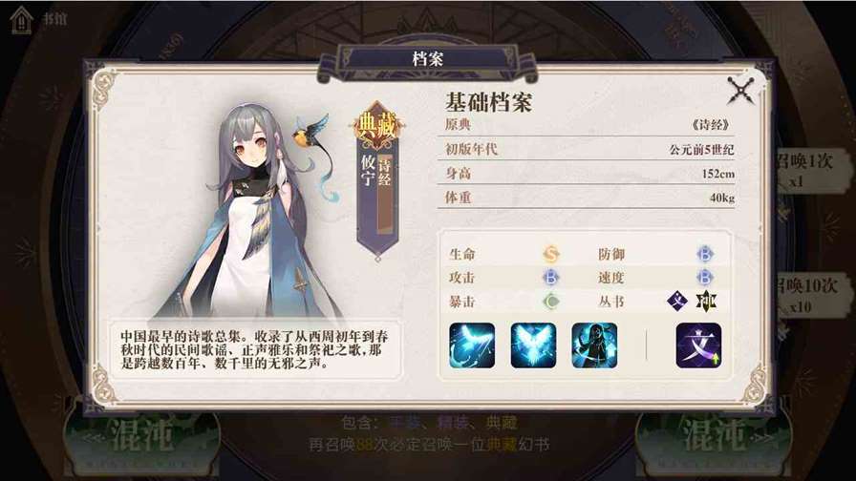The image size is (856, 481).
Task: Close the 档案 panel with the crossed-swords X
Action: [x=740, y=91]
